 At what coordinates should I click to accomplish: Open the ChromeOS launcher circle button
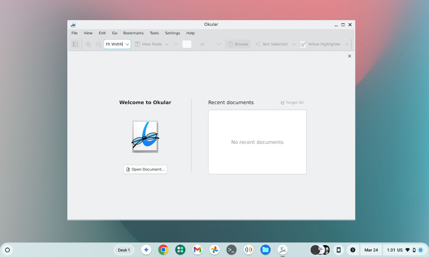point(7,250)
